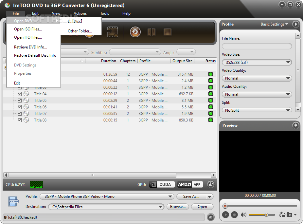Image resolution: width=303 pixels, height=224 pixels.
Task: Expand the Preview panel arrow button
Action: [295, 125]
